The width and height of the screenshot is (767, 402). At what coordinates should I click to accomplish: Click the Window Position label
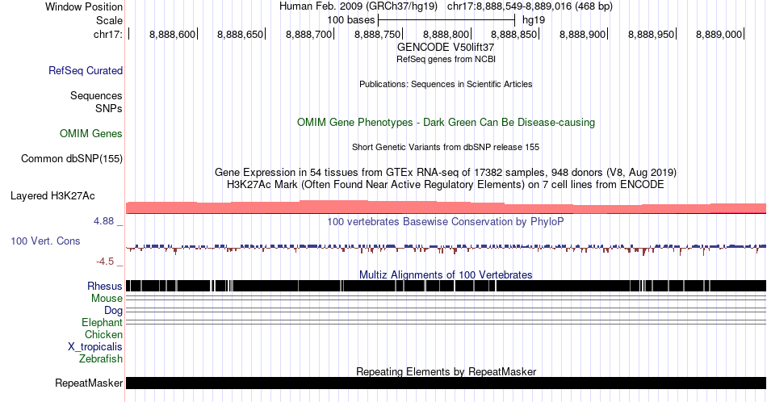[84, 6]
